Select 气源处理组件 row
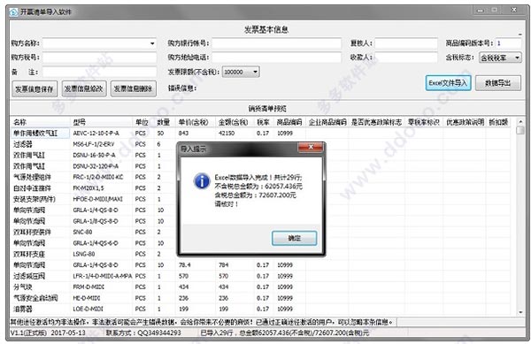Image resolution: width=531 pixels, height=344 pixels. pos(260,177)
